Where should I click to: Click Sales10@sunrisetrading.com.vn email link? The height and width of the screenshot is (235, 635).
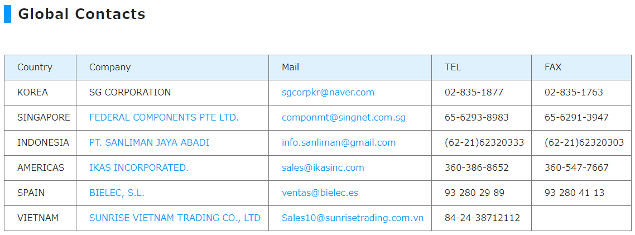coord(352,218)
